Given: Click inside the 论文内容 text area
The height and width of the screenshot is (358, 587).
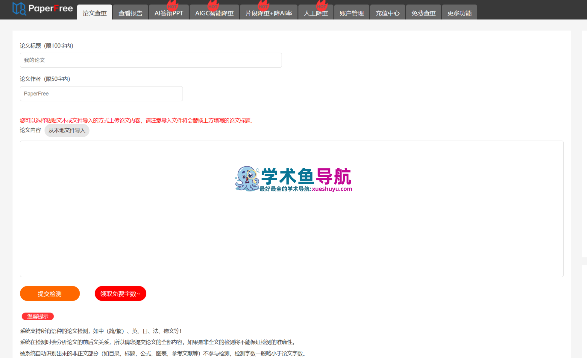Looking at the screenshot, I should tap(292, 209).
